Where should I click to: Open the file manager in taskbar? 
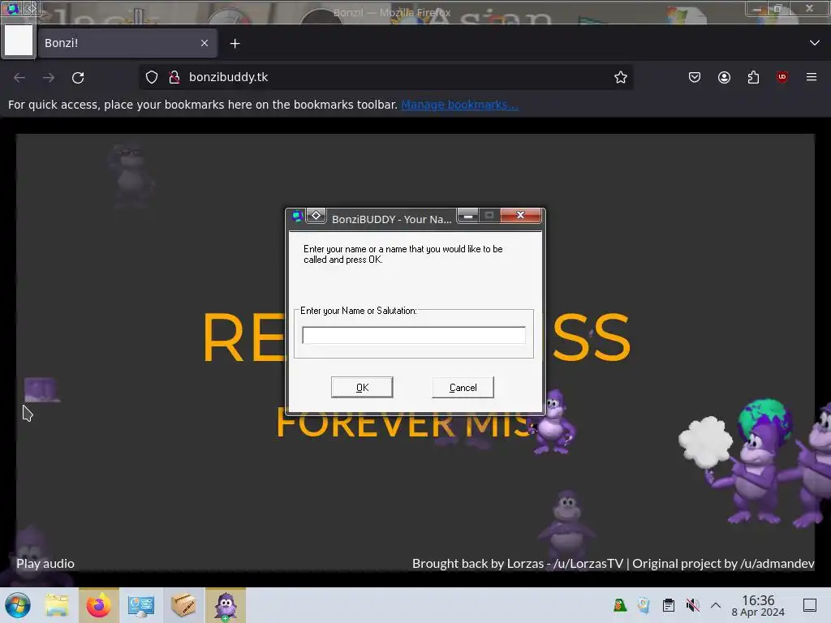[57, 605]
